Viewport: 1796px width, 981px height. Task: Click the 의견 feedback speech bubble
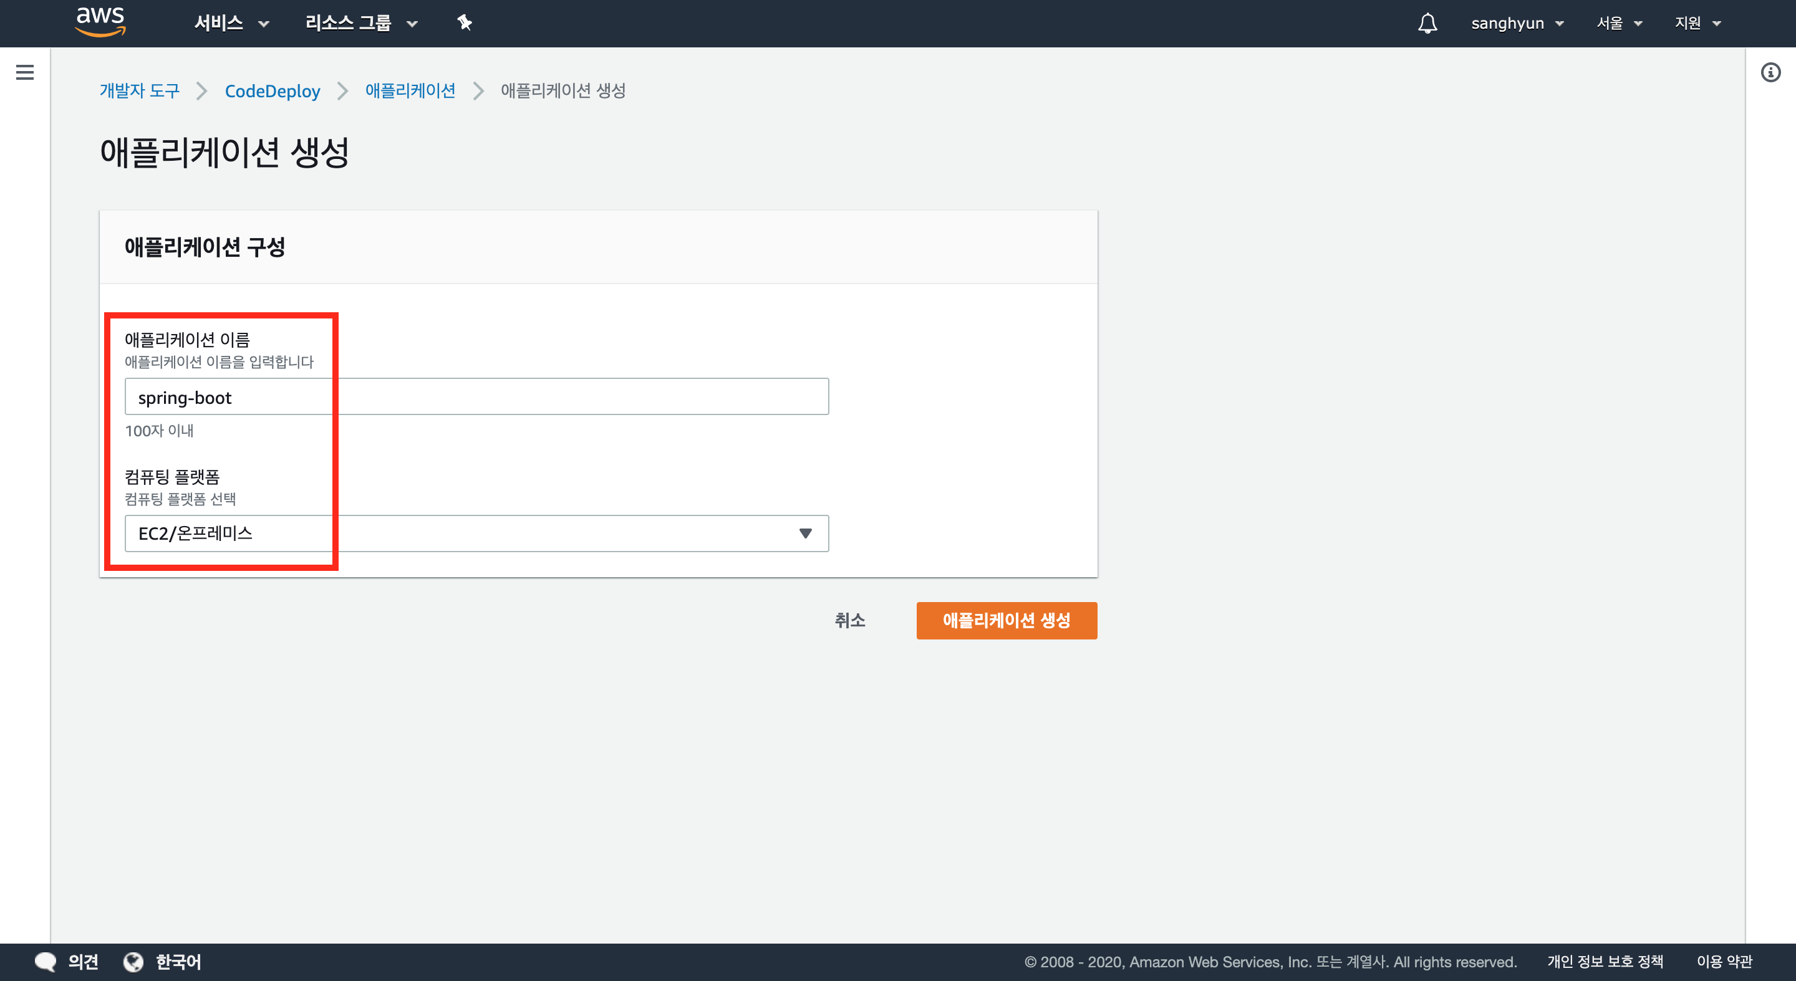tap(46, 962)
